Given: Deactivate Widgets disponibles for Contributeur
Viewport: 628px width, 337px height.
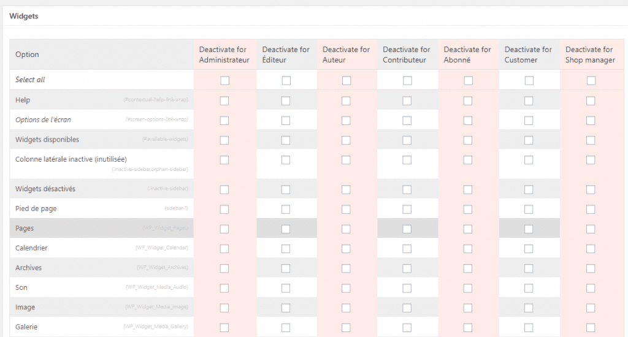Looking at the screenshot, I should (407, 140).
